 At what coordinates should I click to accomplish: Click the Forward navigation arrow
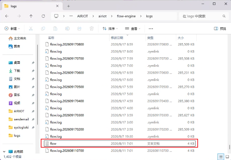click(x=19, y=16)
